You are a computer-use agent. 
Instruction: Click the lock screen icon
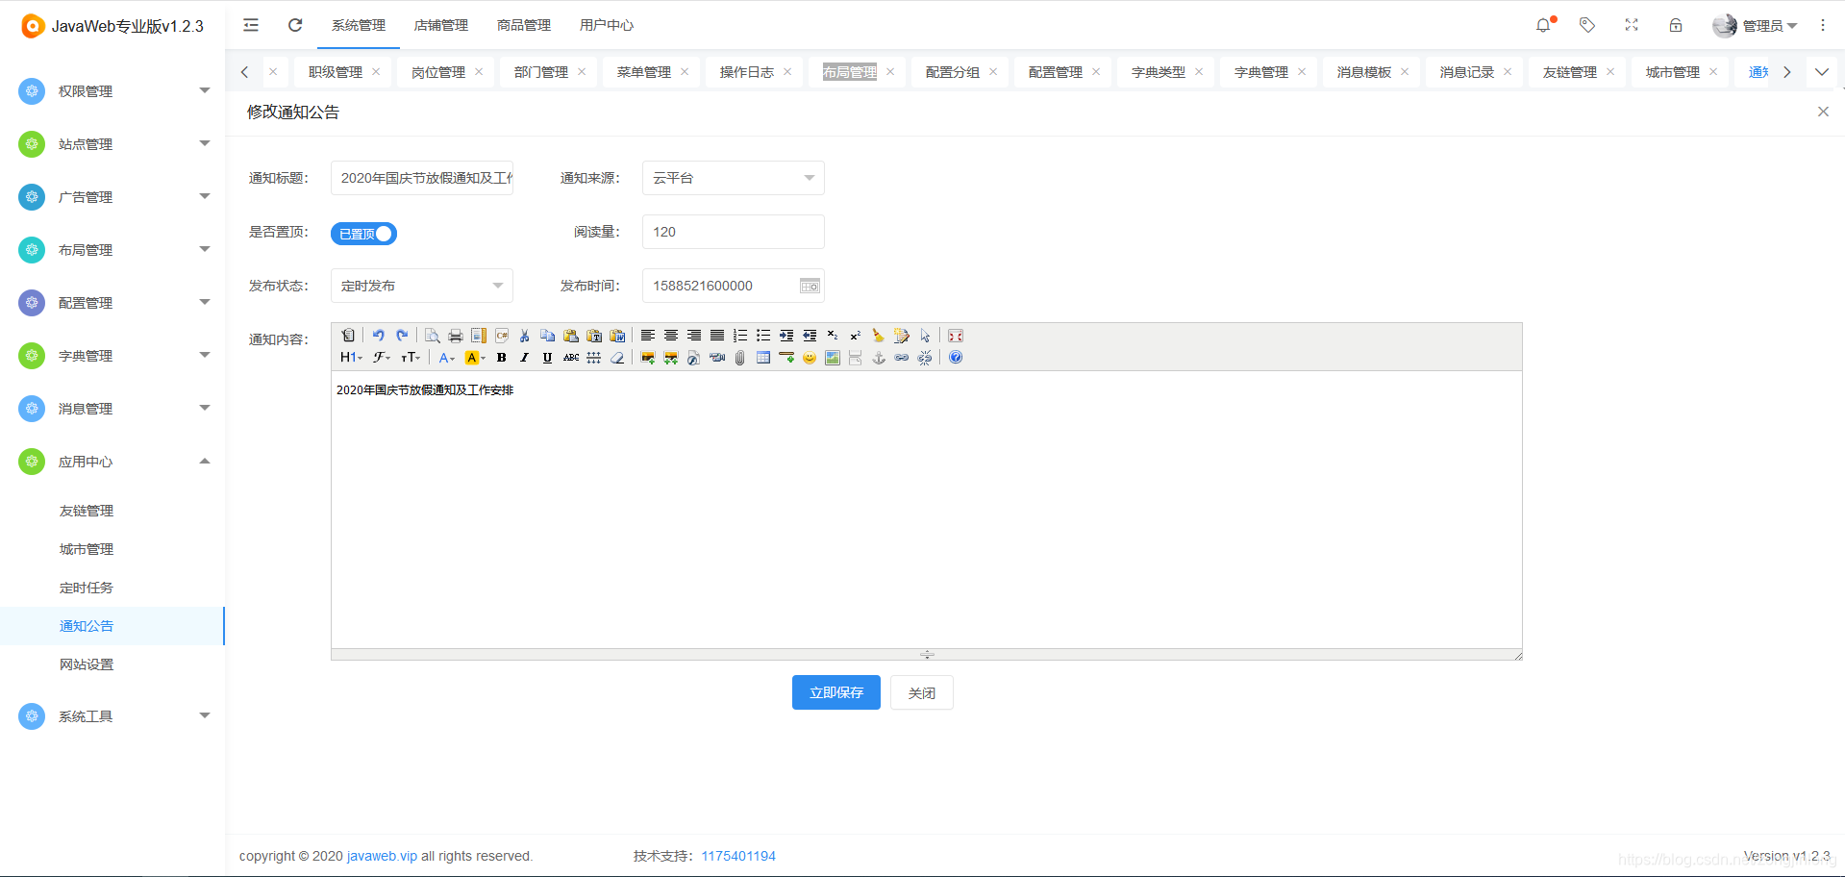coord(1676,25)
